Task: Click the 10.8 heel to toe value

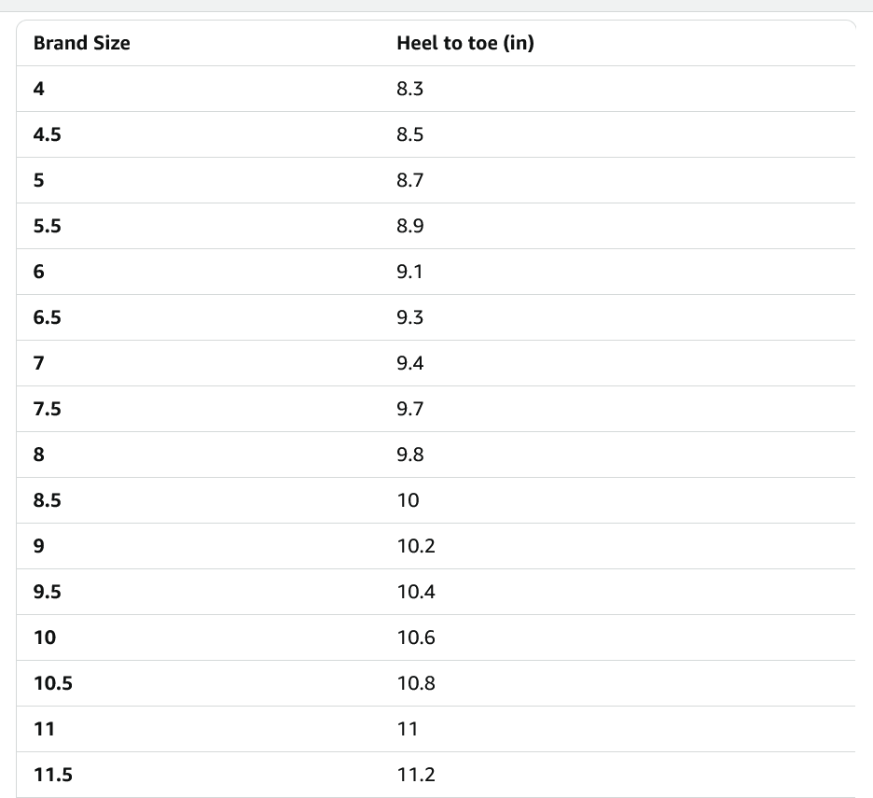Action: pyautogui.click(x=416, y=683)
